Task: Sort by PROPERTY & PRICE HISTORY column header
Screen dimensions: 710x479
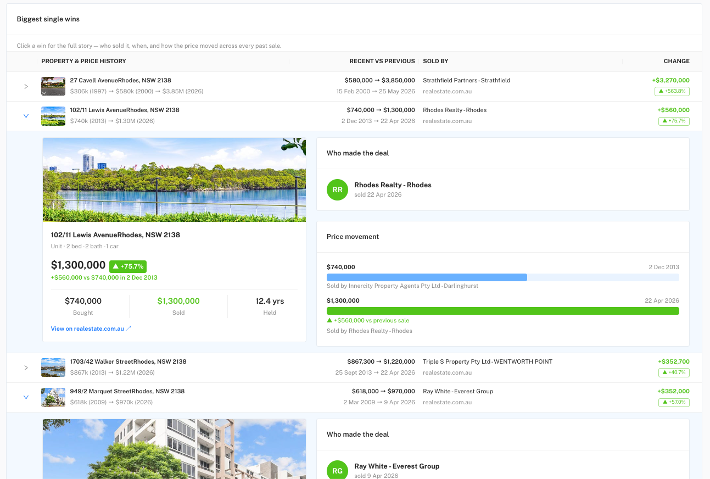Action: pos(83,61)
